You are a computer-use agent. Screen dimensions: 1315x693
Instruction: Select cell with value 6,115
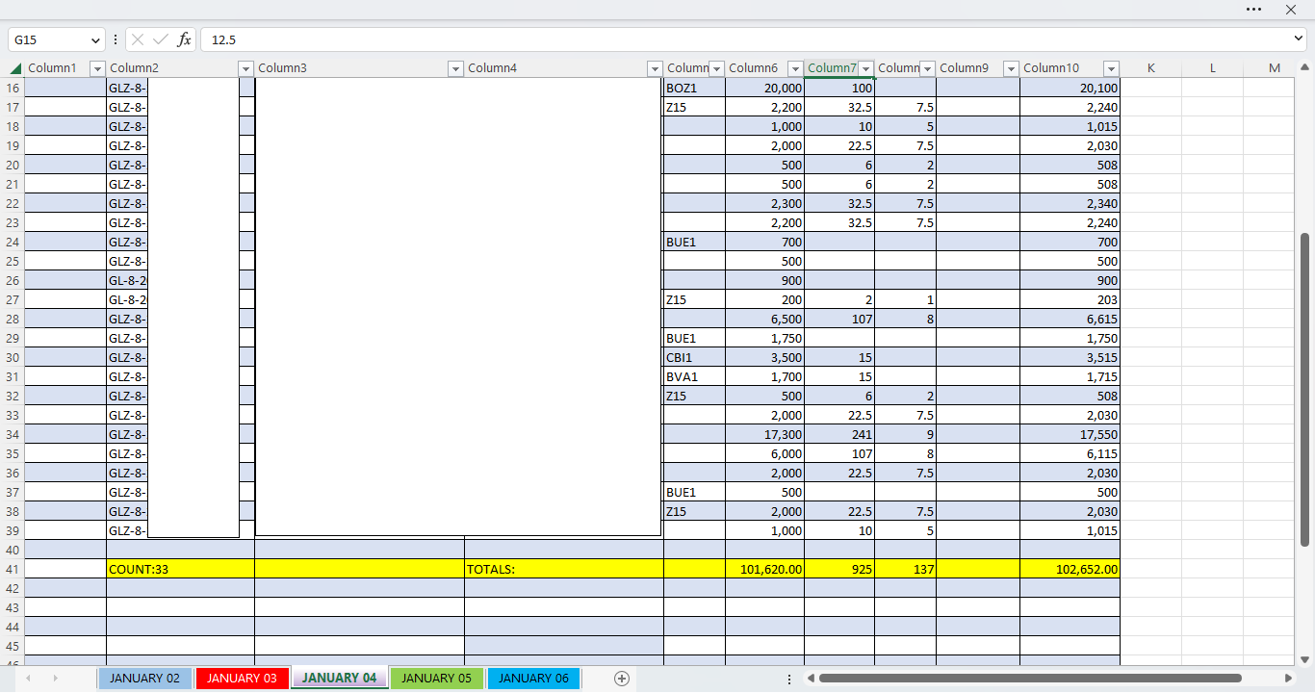pyautogui.click(x=1070, y=453)
